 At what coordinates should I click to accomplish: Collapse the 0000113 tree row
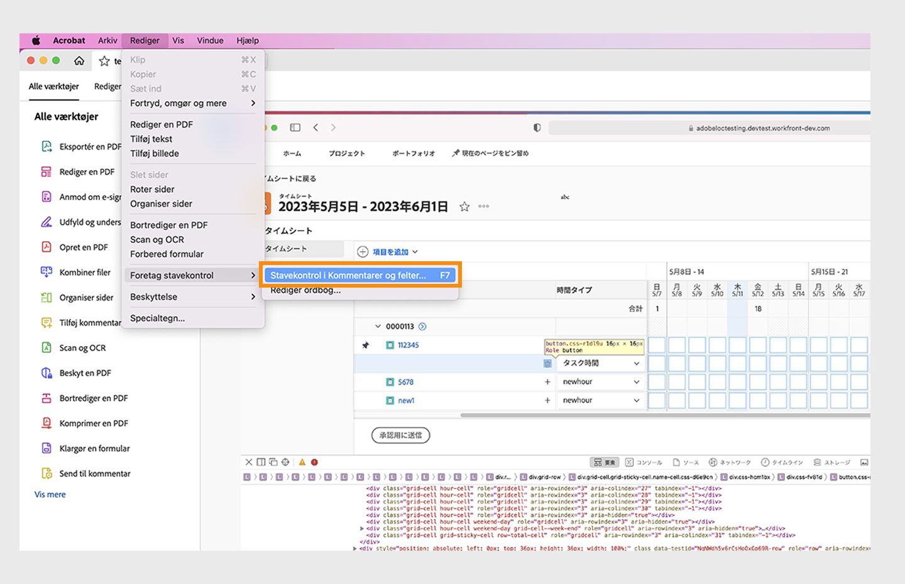click(x=378, y=327)
